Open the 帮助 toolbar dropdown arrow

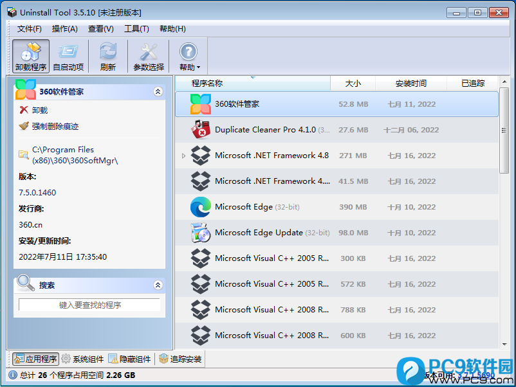[198, 67]
